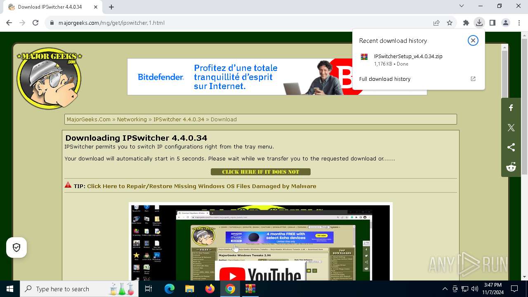This screenshot has height=297, width=528.
Task: Switch to Chrome on the taskbar
Action: click(230, 289)
